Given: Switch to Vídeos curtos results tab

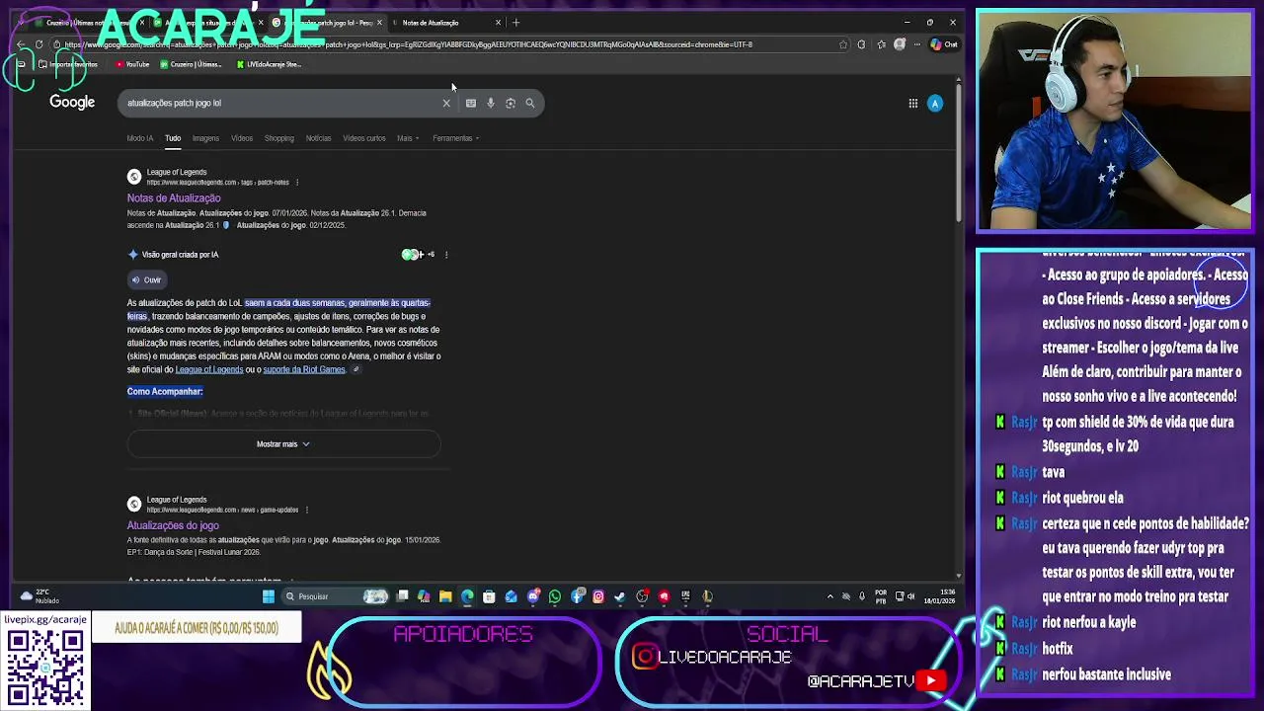Looking at the screenshot, I should pyautogui.click(x=364, y=138).
